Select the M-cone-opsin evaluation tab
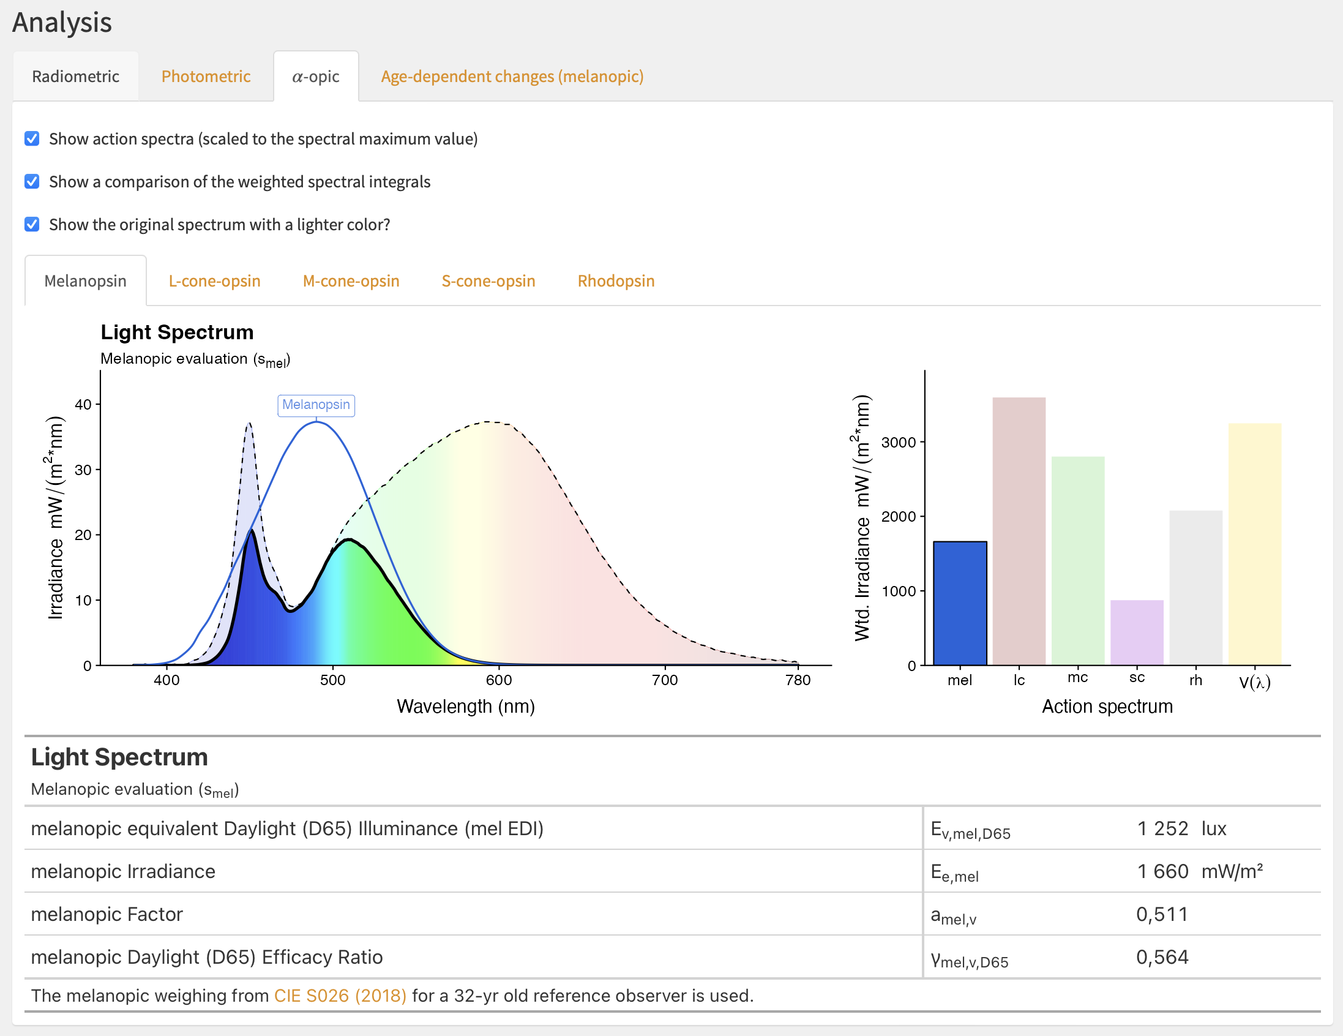 tap(351, 280)
